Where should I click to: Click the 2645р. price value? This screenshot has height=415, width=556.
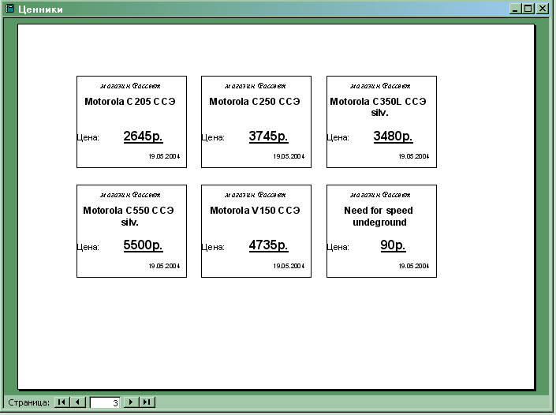tap(143, 136)
